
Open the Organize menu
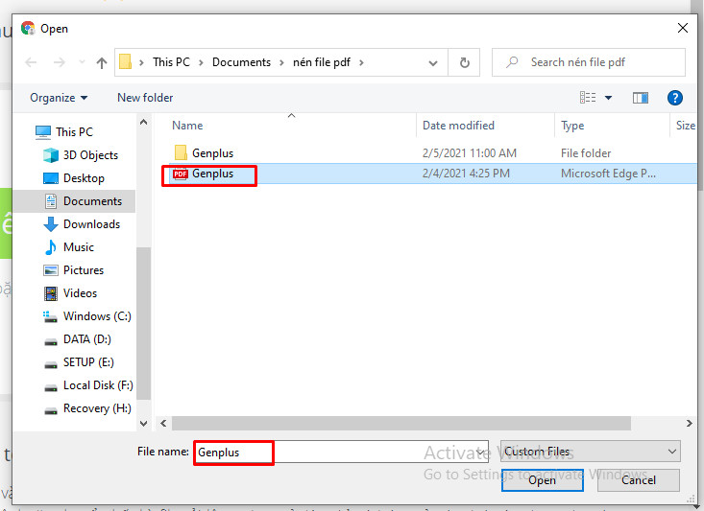[59, 98]
